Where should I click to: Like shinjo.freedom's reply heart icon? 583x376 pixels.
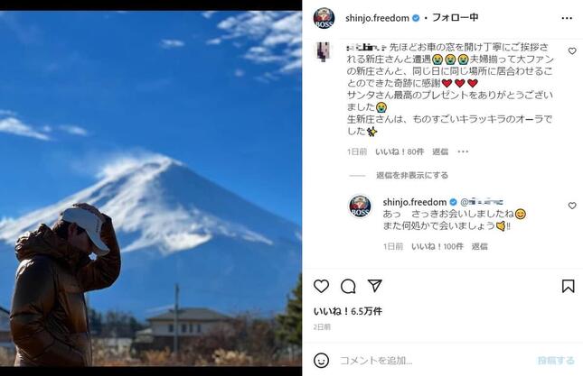[572, 206]
